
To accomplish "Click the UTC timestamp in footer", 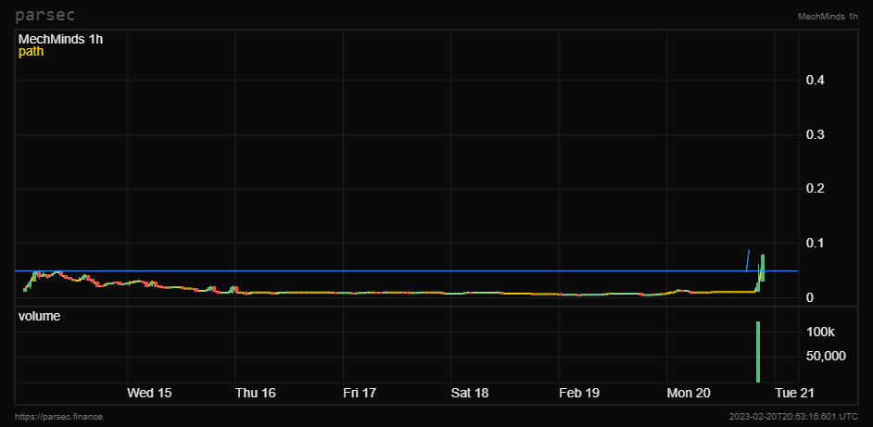I will [x=793, y=417].
